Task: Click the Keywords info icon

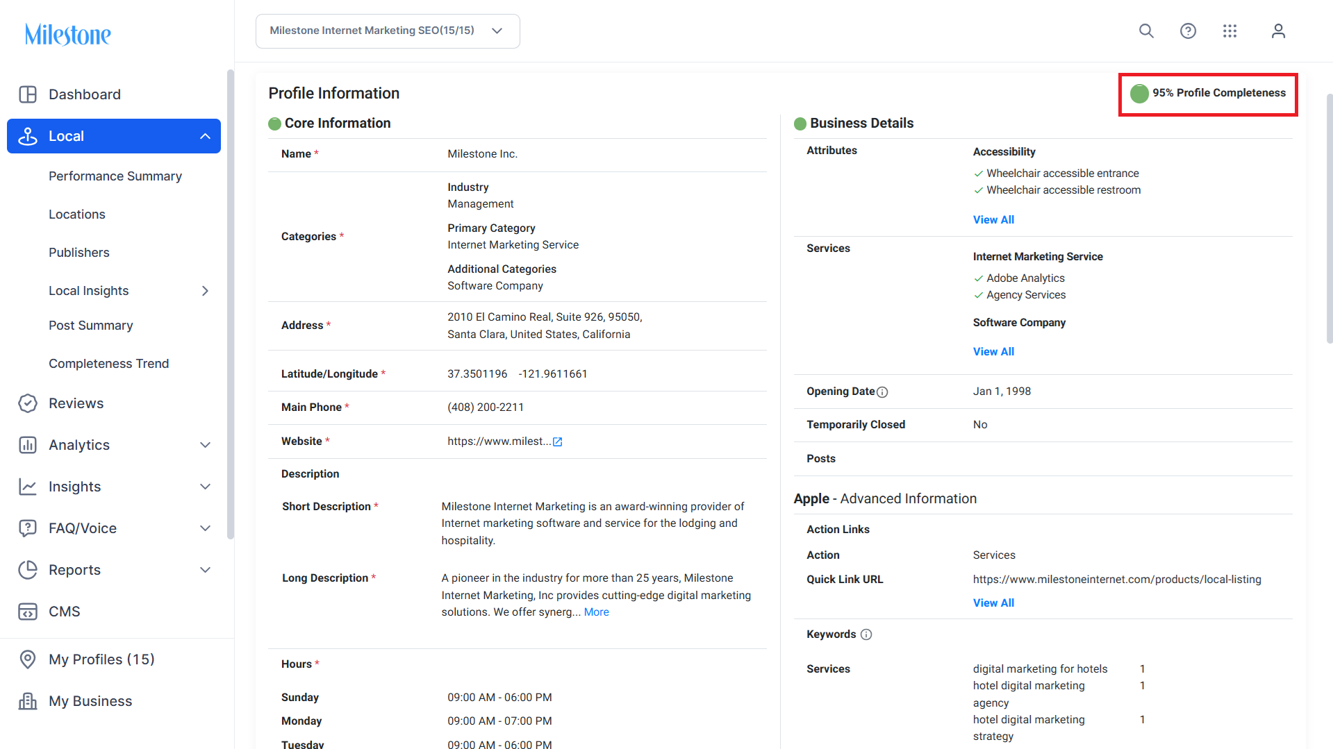Action: [866, 634]
